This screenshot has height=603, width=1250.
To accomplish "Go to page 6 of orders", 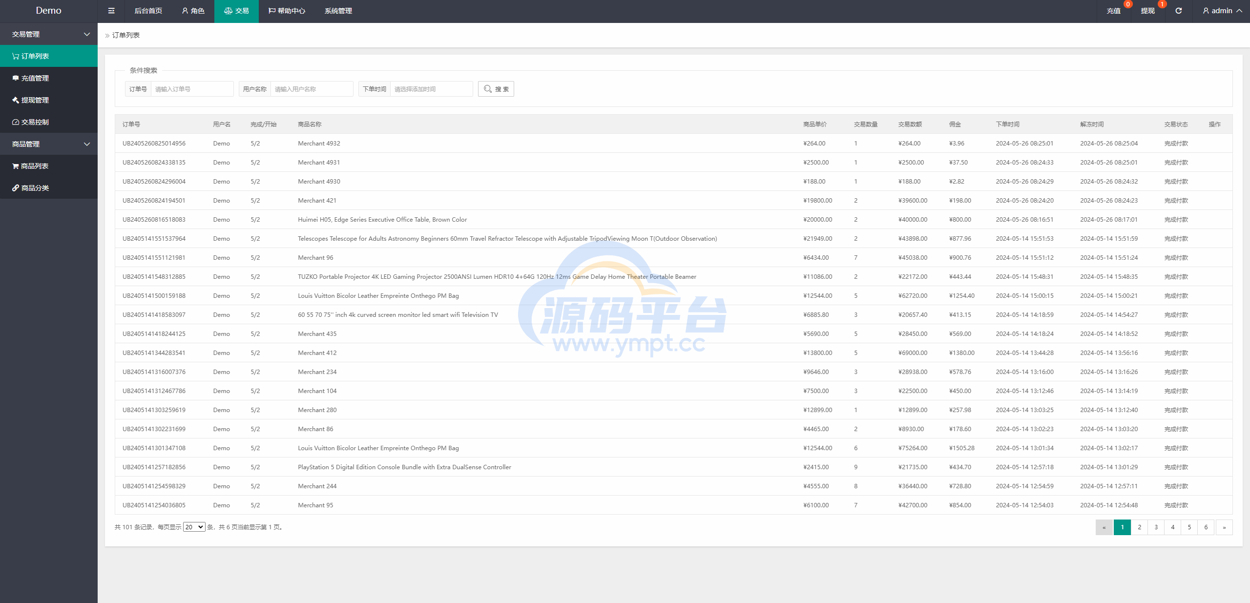I will pos(1206,527).
